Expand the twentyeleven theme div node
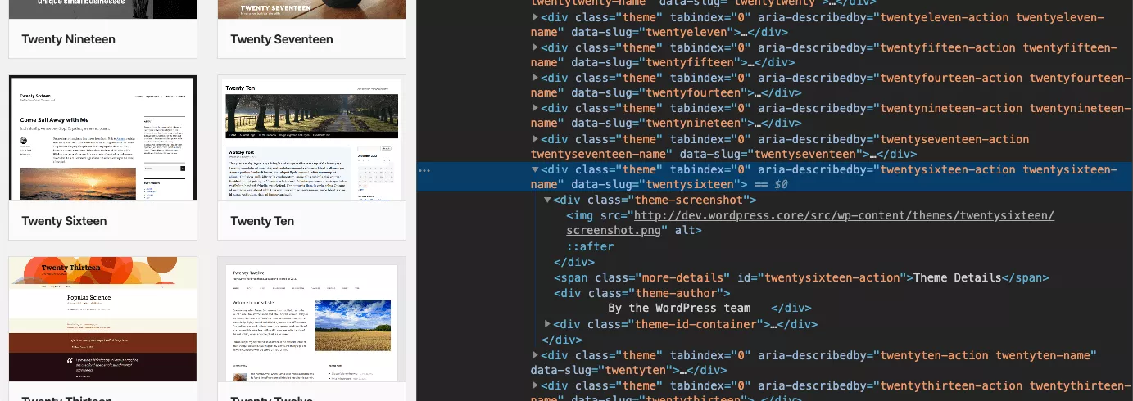 tap(536, 16)
